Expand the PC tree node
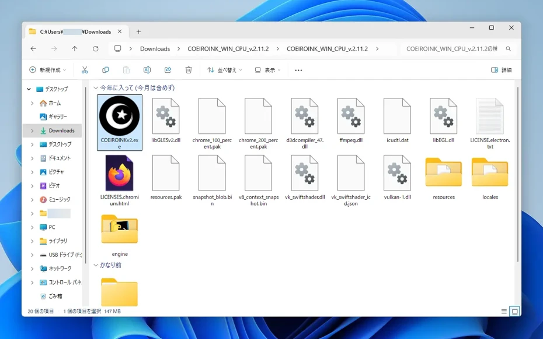Screen dimensions: 543x339 (x=32, y=227)
